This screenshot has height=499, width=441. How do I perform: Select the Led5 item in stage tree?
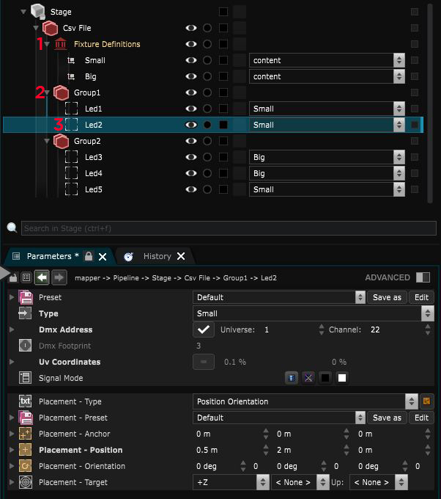(93, 189)
